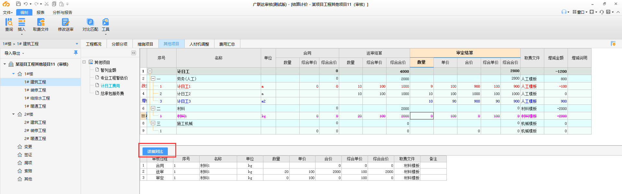622x194 pixels.
Task: Open the 查询 query tool
Action: click(x=9, y=25)
